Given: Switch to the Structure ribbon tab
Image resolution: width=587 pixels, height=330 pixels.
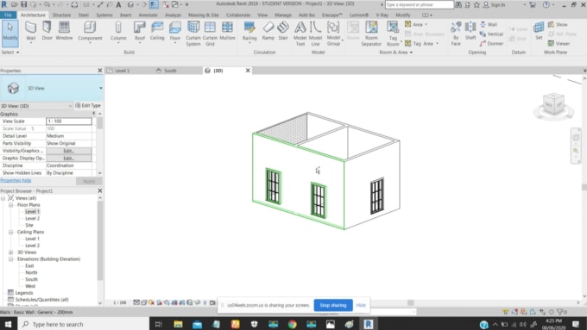Looking at the screenshot, I should [61, 15].
